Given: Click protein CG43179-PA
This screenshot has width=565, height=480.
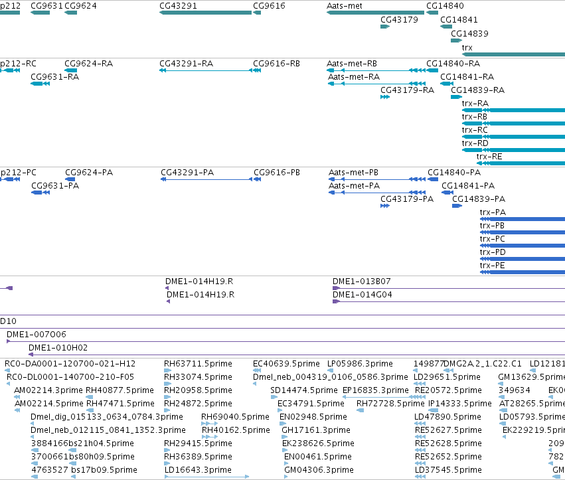Looking at the screenshot, I should [407, 199].
